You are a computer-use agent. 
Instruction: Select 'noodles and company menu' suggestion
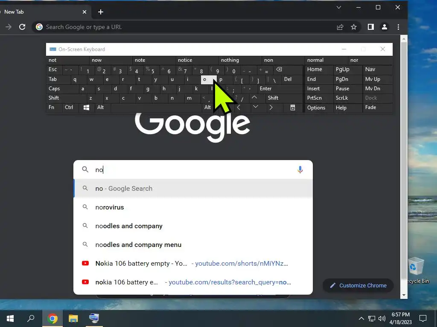coord(193,245)
